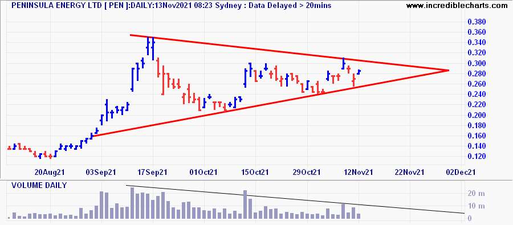The width and height of the screenshot is (513, 225).
Task: Click the highest price bar near 17Sep21
Action: point(153,49)
